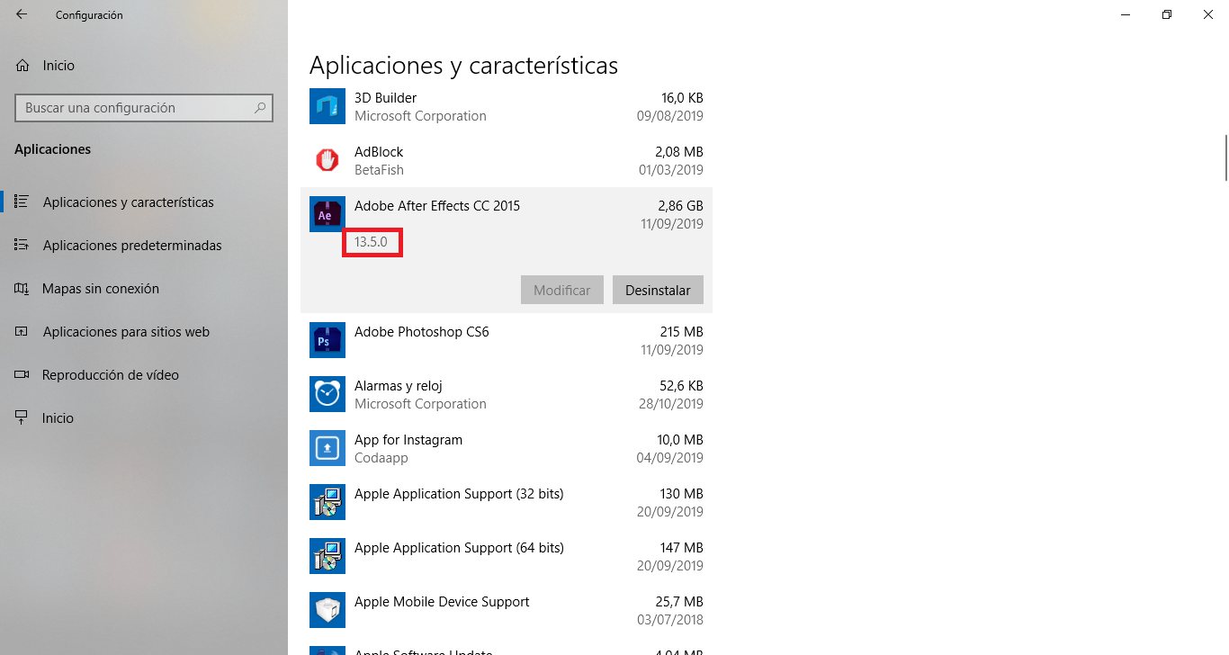Click the 215 MB size value
Image resolution: width=1229 pixels, height=655 pixels.
click(x=682, y=331)
